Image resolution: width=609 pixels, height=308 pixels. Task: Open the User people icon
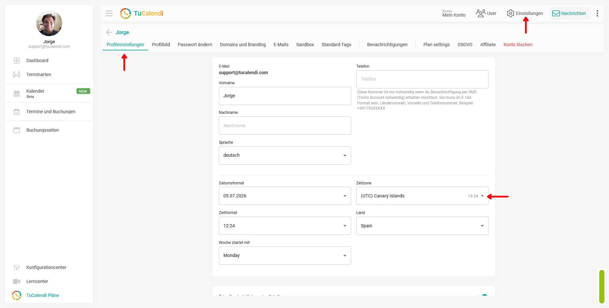[x=481, y=13]
